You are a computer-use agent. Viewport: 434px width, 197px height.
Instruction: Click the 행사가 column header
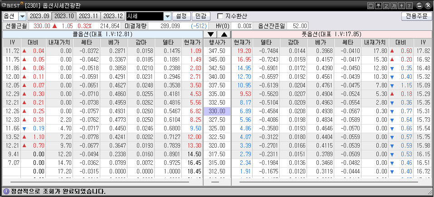pos(217,43)
